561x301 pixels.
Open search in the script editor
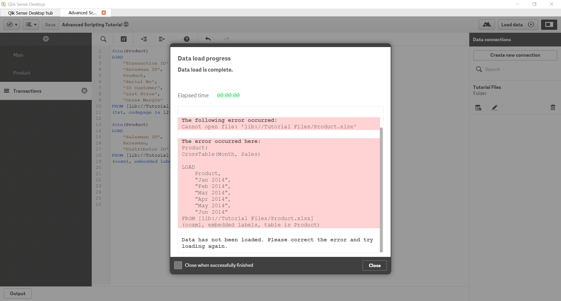point(103,39)
